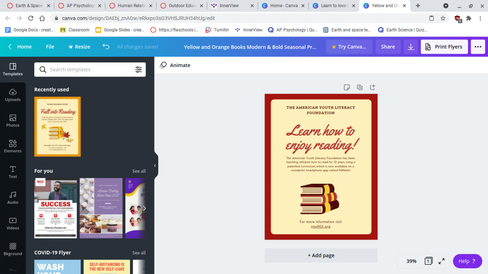Click the Search templates field
The width and height of the screenshot is (488, 274).
[90, 70]
